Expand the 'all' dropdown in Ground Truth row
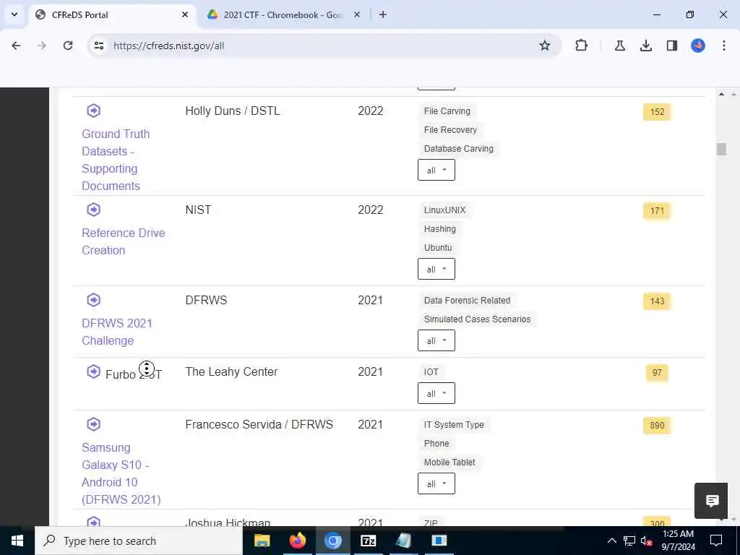Image resolution: width=740 pixels, height=555 pixels. tap(436, 170)
